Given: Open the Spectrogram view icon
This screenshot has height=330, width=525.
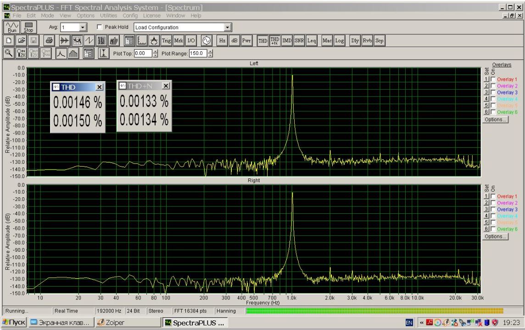Looking at the screenshot, I should click(x=102, y=41).
